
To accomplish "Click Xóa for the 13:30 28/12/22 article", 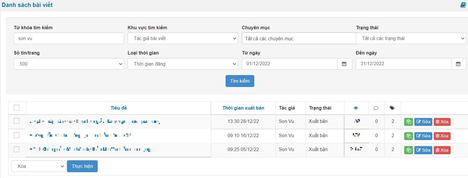I will pos(442,122).
